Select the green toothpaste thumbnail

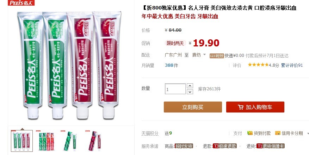point(71,141)
